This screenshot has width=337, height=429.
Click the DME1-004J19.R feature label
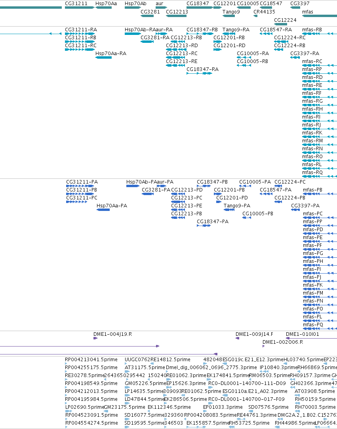coord(112,334)
